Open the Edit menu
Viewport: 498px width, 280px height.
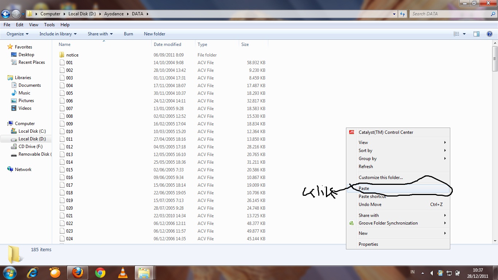coord(20,25)
